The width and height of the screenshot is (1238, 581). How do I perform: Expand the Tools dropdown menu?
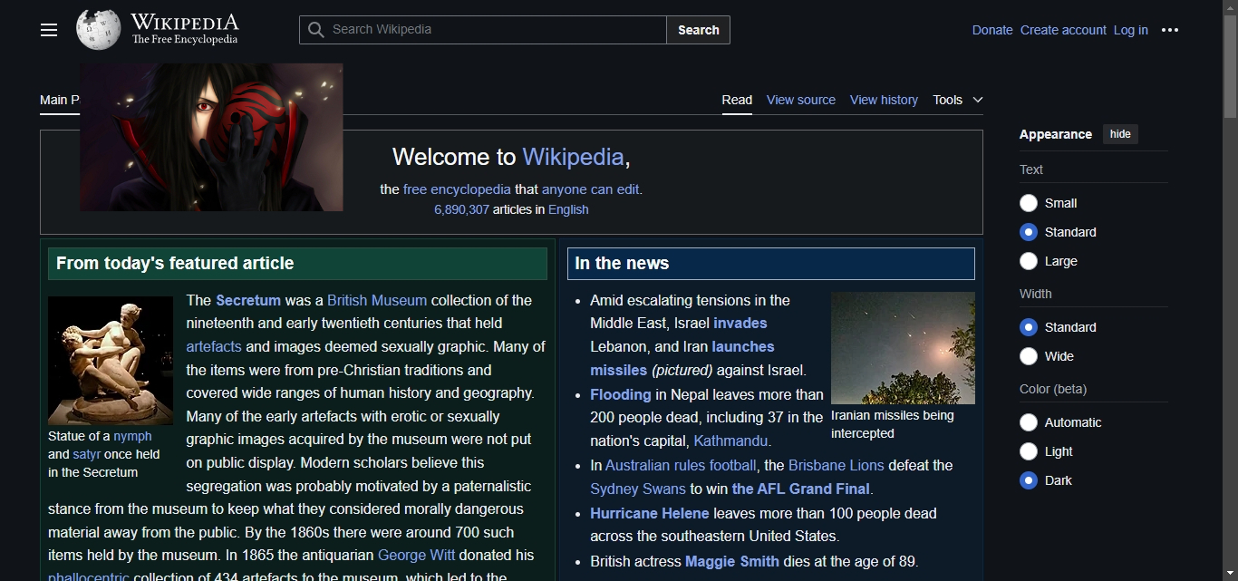point(958,100)
